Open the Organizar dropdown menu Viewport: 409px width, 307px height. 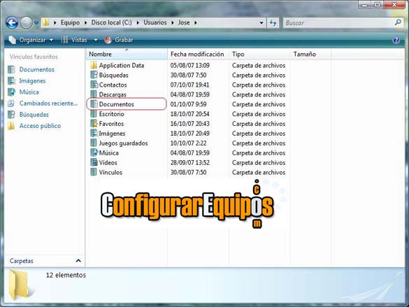(31, 40)
